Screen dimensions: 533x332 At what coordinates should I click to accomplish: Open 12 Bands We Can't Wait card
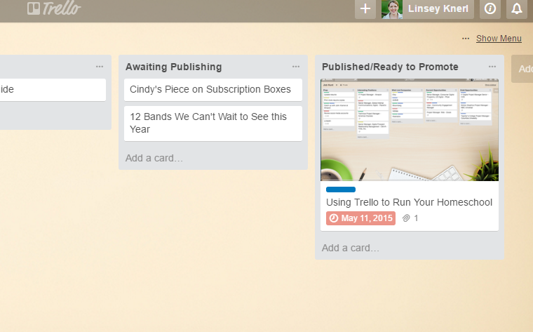pyautogui.click(x=213, y=124)
